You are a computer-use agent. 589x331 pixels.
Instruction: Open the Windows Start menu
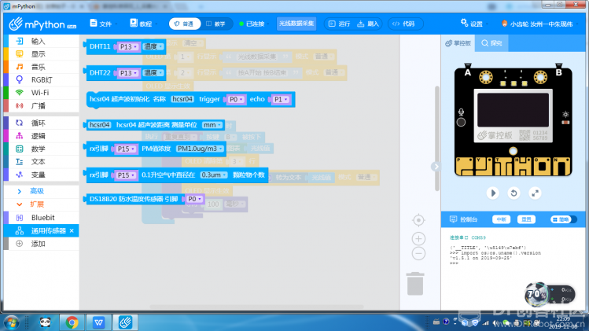11,322
